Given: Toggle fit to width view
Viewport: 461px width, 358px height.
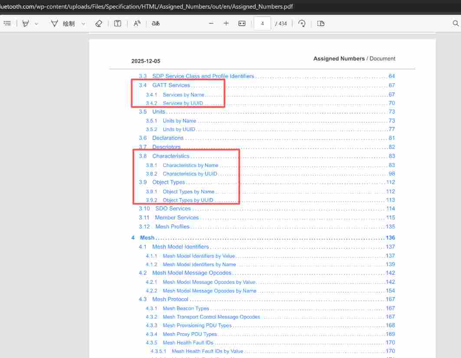Looking at the screenshot, I should point(242,23).
